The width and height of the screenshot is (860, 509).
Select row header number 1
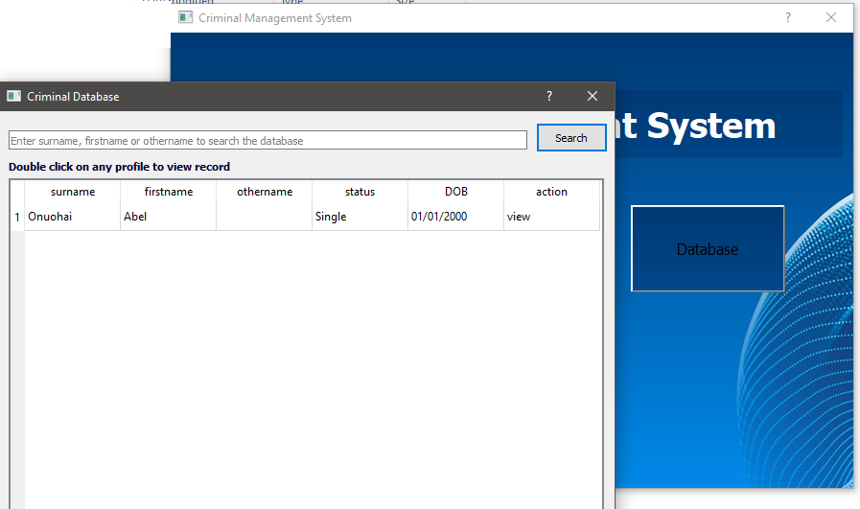17,217
